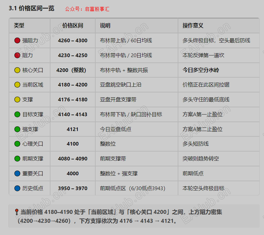The width and height of the screenshot is (264, 235).
Task: Click the 核心关口 type label
Action: 33,70
